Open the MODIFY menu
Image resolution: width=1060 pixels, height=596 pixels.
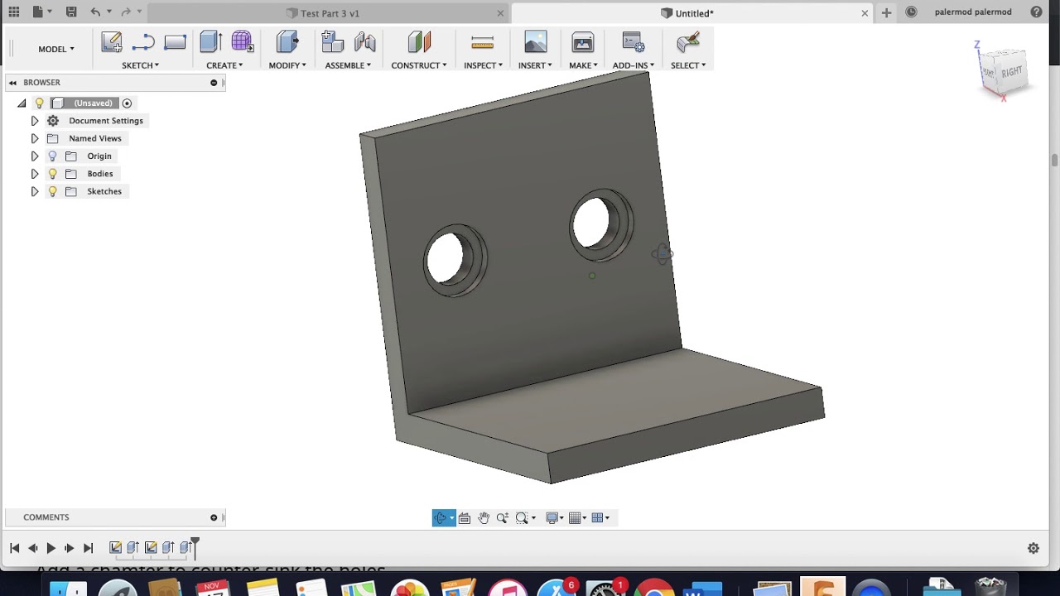287,65
